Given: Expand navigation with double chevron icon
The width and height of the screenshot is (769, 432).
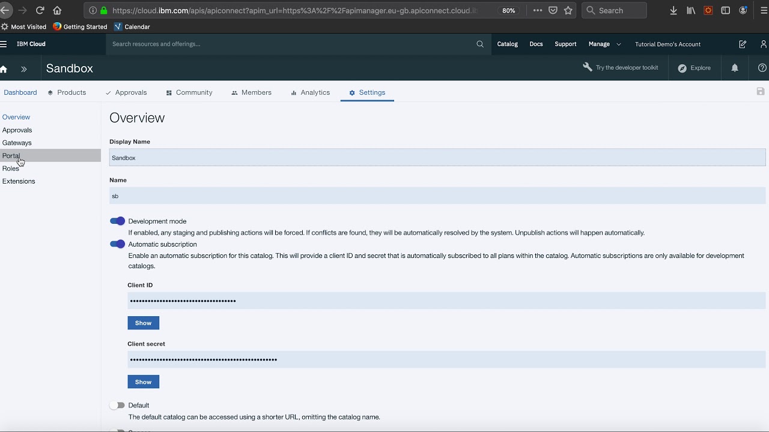Looking at the screenshot, I should click(24, 69).
